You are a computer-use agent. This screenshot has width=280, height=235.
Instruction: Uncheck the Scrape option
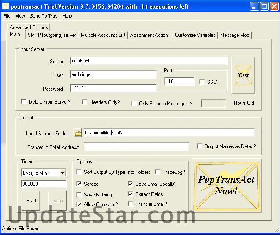(x=79, y=184)
